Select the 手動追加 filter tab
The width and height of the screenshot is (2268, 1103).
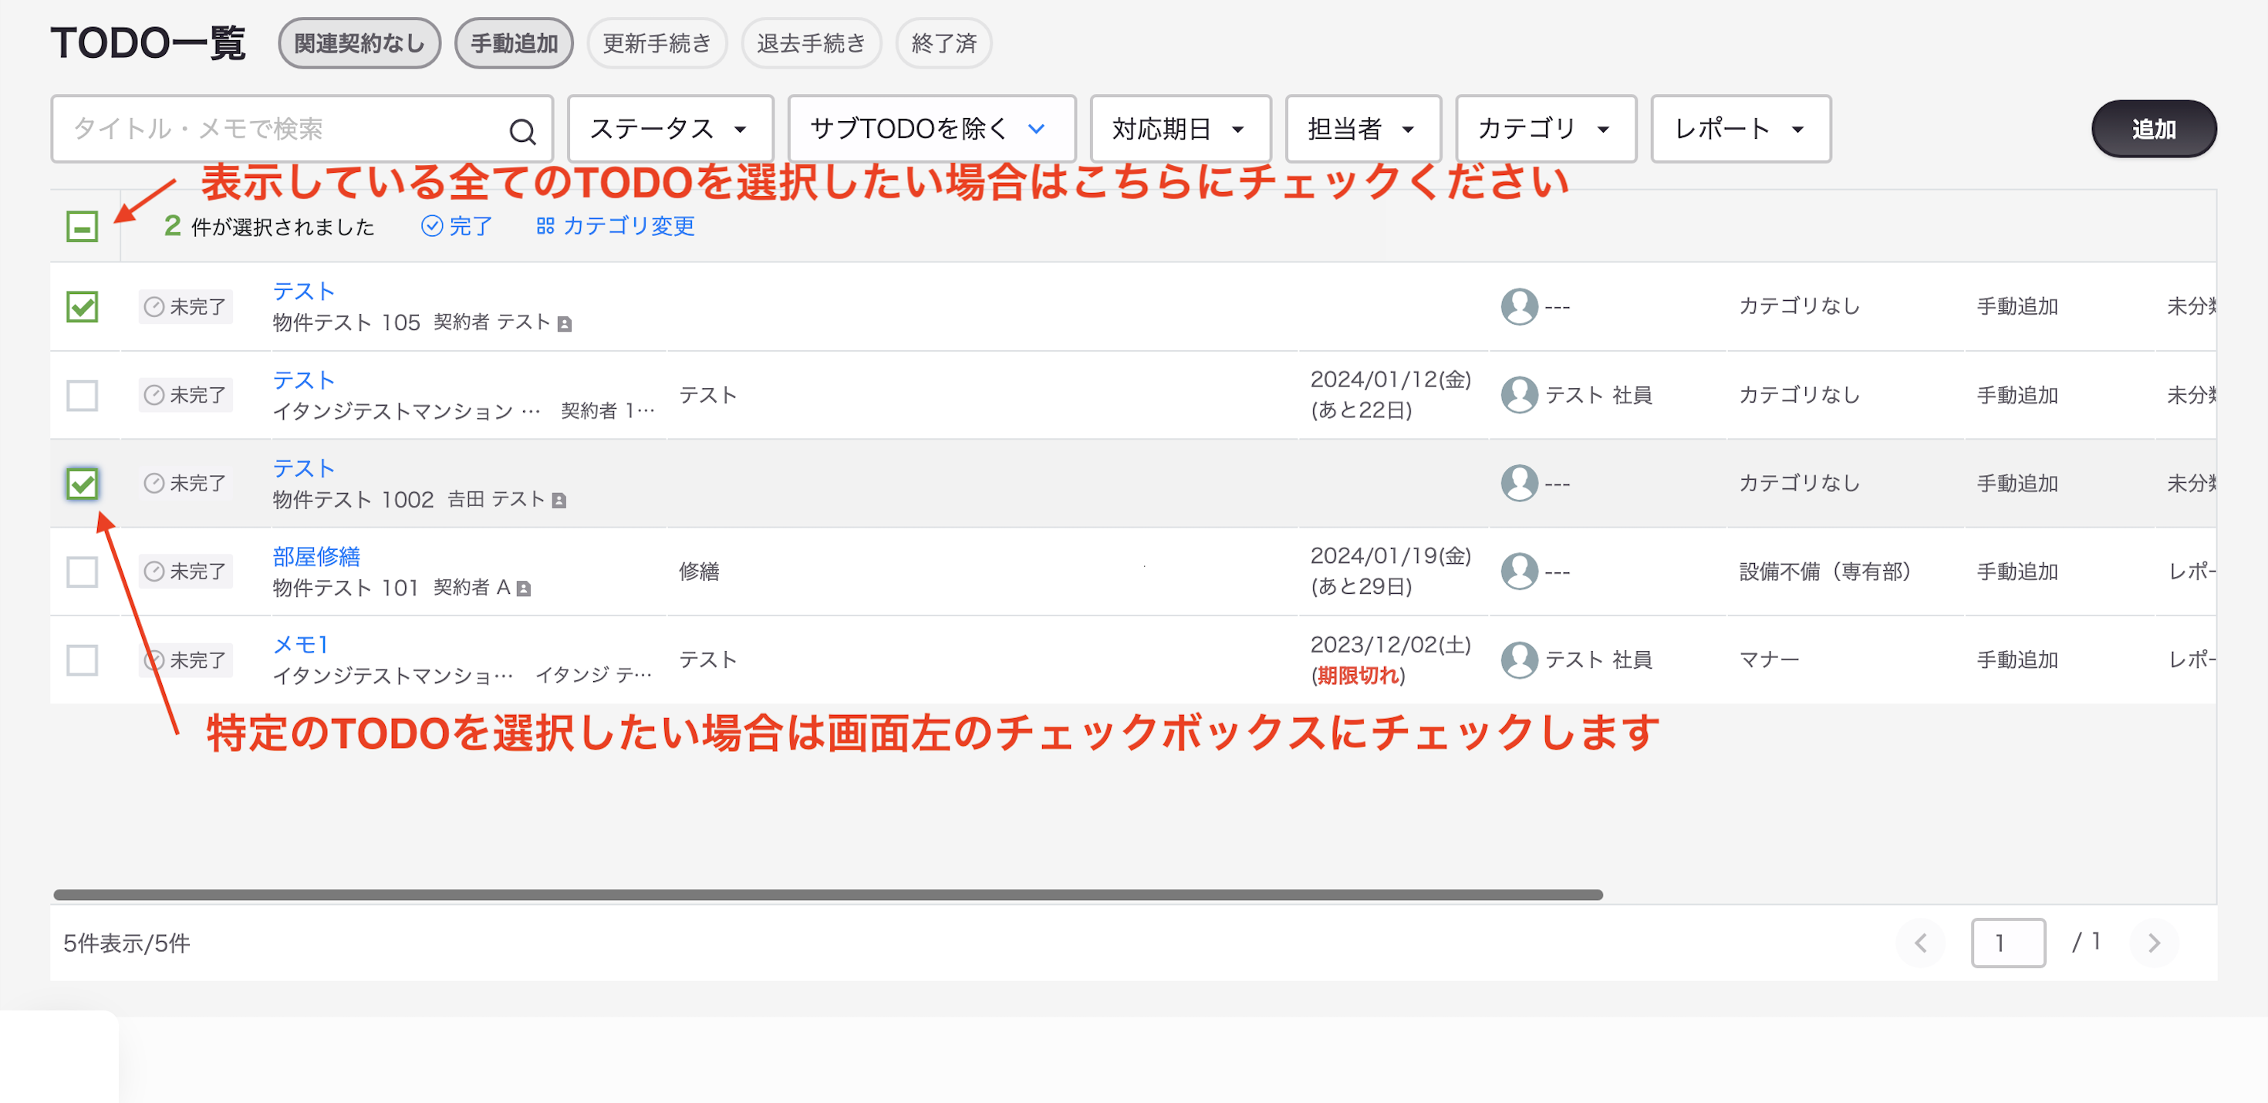click(515, 43)
